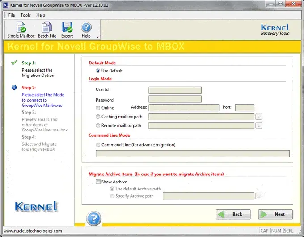Screen dimensions: 304x237
Task: Browse for the Caching mailbox path
Action: tap(259, 117)
